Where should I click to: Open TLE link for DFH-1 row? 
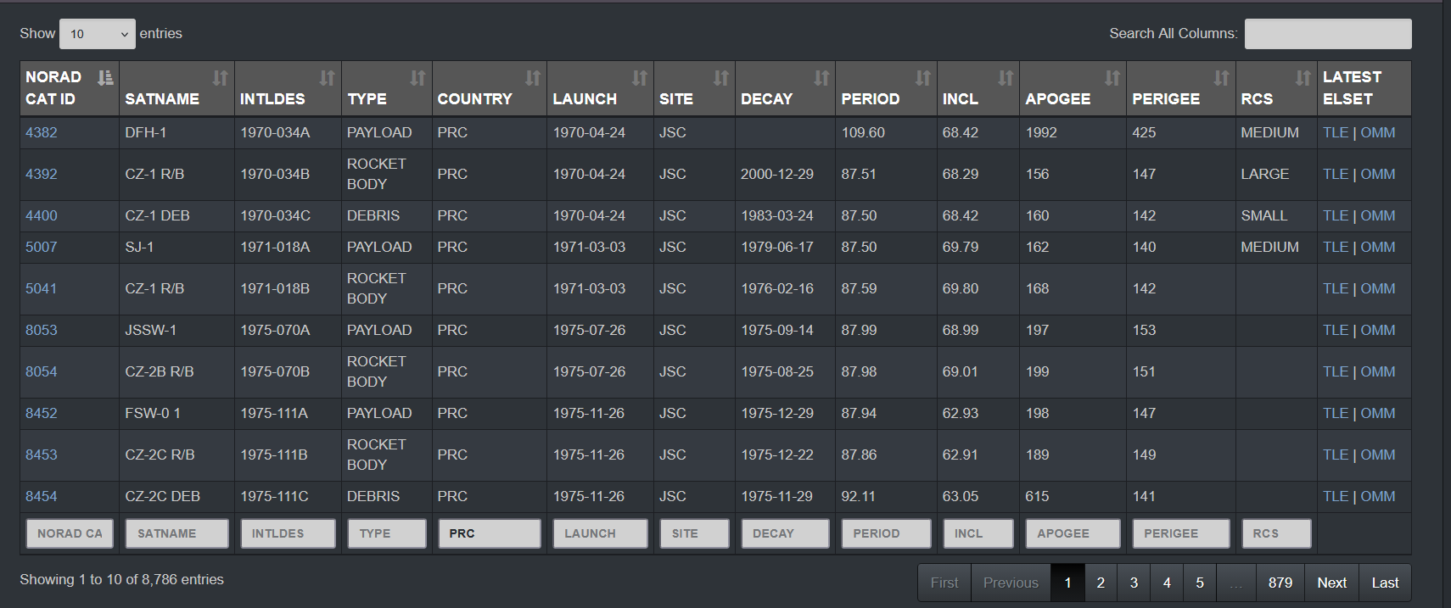[1336, 132]
